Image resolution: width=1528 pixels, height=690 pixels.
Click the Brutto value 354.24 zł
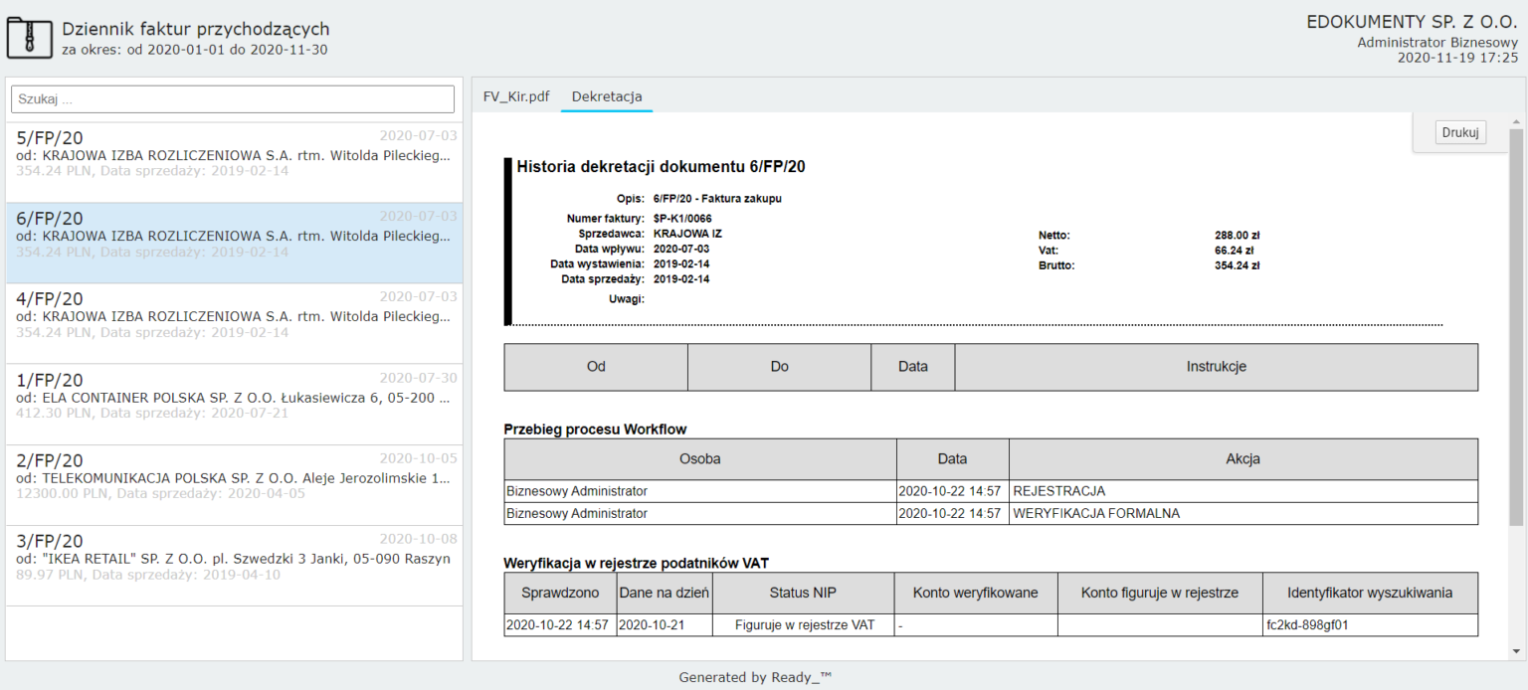[x=1238, y=265]
